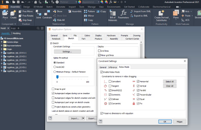Click the iCopy tool
Image resolution: width=201 pixels, height=130 pixels.
(101, 11)
